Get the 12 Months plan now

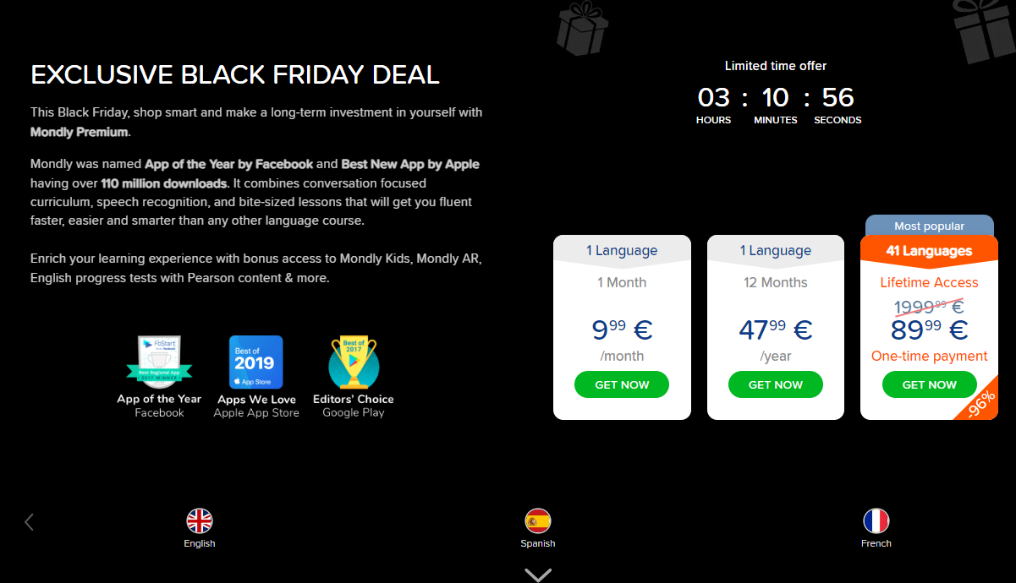click(x=776, y=384)
